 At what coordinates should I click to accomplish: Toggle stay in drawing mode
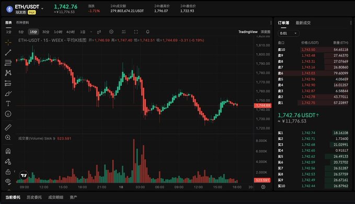click(8, 162)
